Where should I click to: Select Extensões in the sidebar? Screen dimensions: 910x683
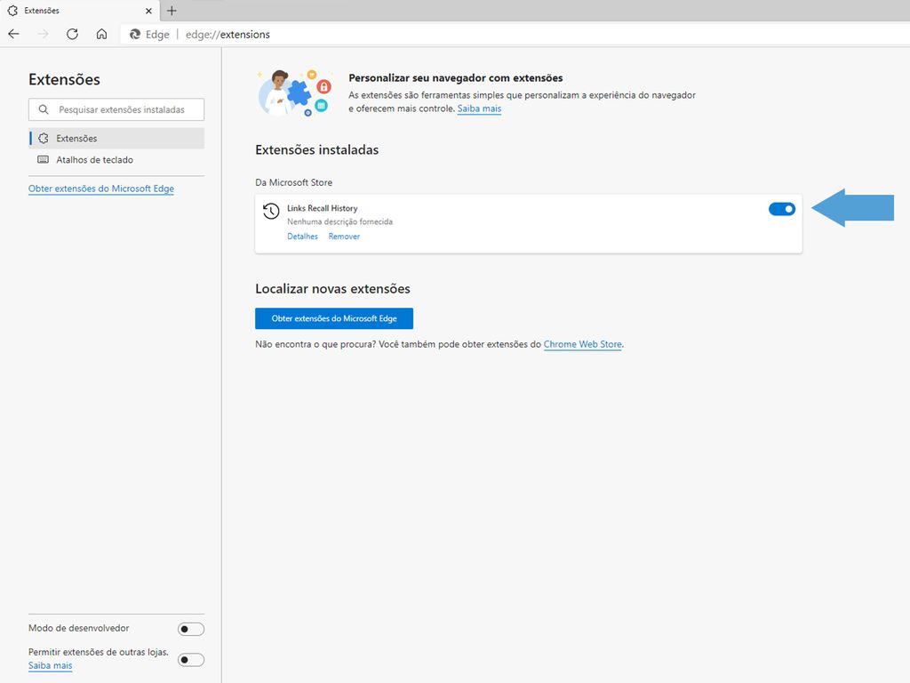tap(116, 138)
